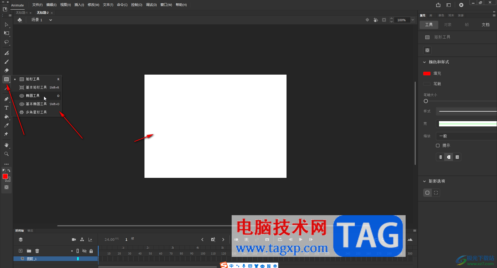
Task: Select the Zoom magnifier tool
Action: [x=6, y=154]
